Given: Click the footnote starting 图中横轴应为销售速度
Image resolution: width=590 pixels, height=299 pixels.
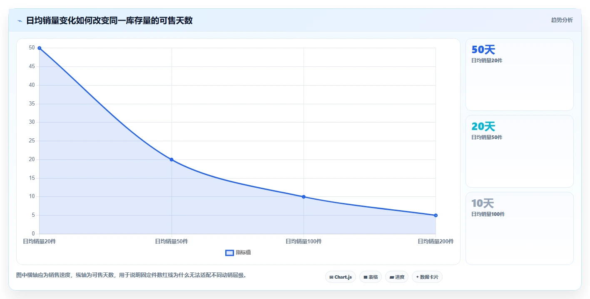Looking at the screenshot, I should (131, 275).
